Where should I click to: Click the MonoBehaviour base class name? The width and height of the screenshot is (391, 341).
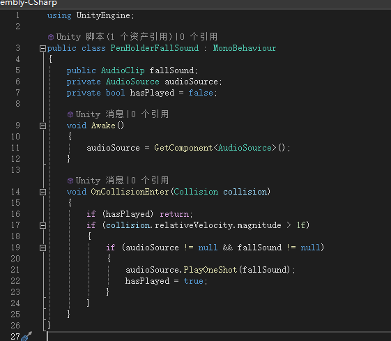[245, 48]
